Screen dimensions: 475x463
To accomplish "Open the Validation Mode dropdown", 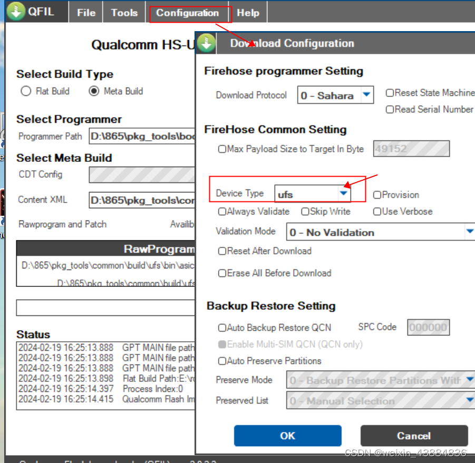I will pyautogui.click(x=381, y=232).
